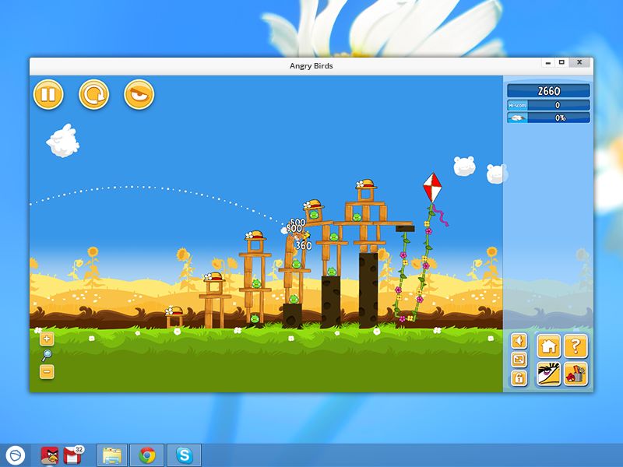Open Skype from the taskbar

click(184, 455)
